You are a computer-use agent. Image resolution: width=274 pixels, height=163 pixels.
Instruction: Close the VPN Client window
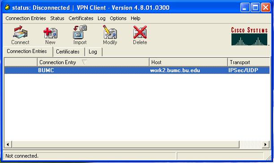[x=265, y=8]
